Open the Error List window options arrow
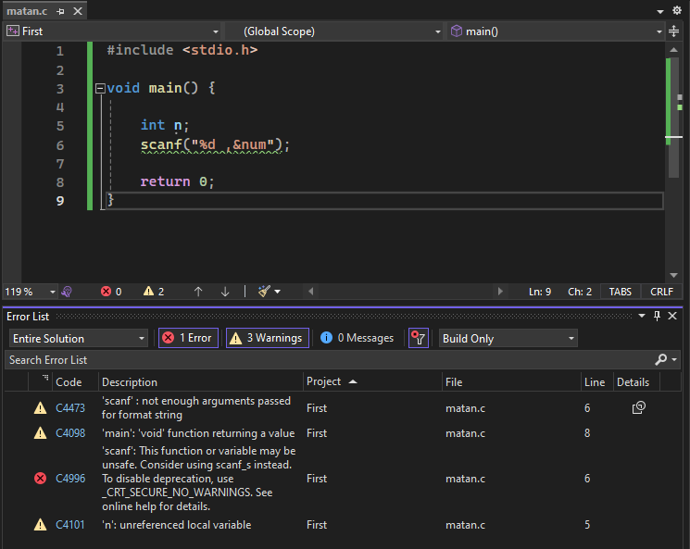Viewport: 690px width, 549px height. (x=642, y=316)
